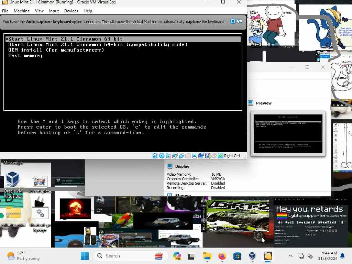Suppress future keyboard capture notification messages icon

[240, 21]
